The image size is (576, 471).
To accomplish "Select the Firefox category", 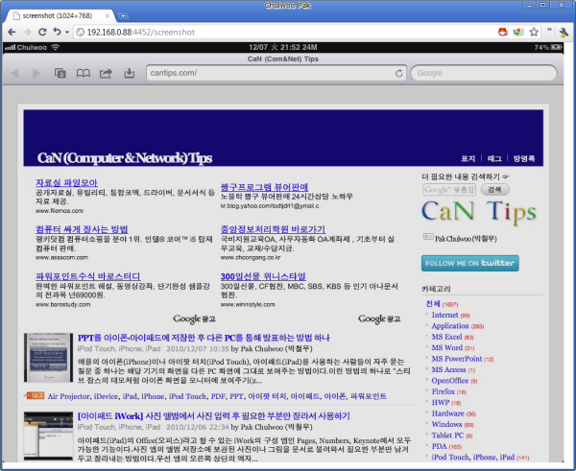I will [443, 391].
